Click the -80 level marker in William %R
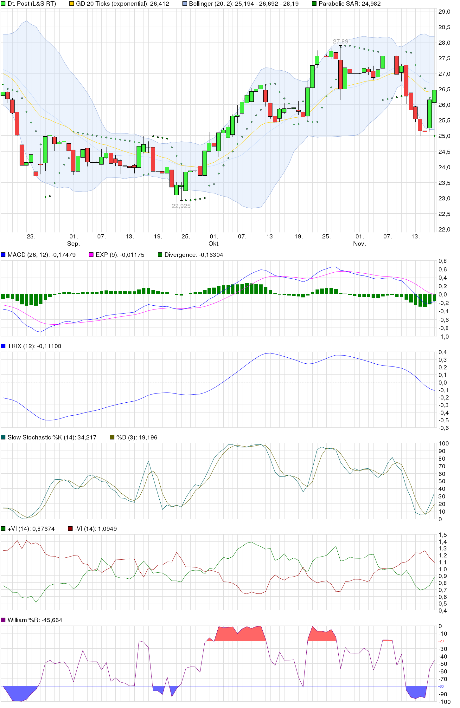This screenshot has width=460, height=708. [x=441, y=686]
